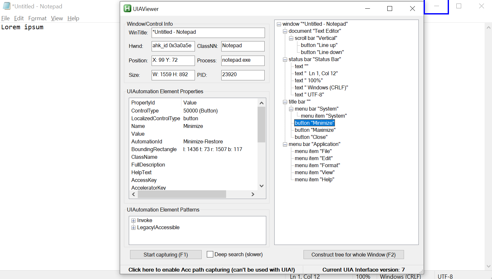Select menu item "Help" tree item
492x279 pixels.
(314, 179)
